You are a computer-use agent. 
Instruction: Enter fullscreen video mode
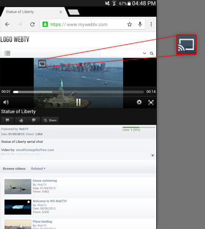click(151, 102)
